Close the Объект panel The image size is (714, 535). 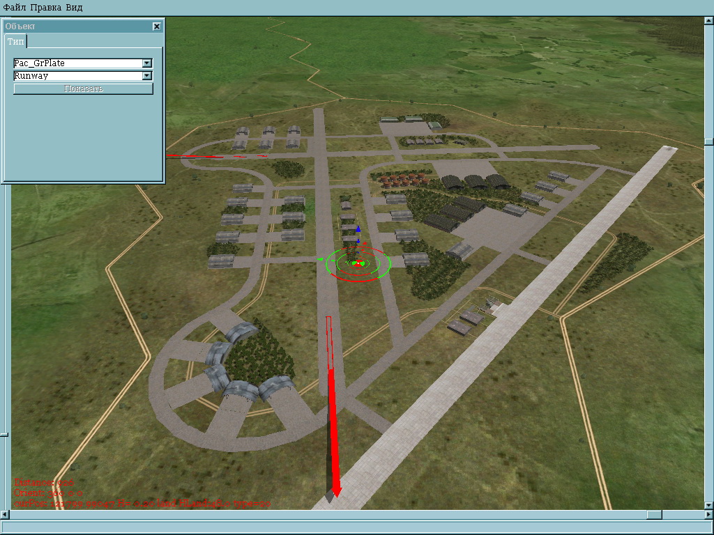157,26
